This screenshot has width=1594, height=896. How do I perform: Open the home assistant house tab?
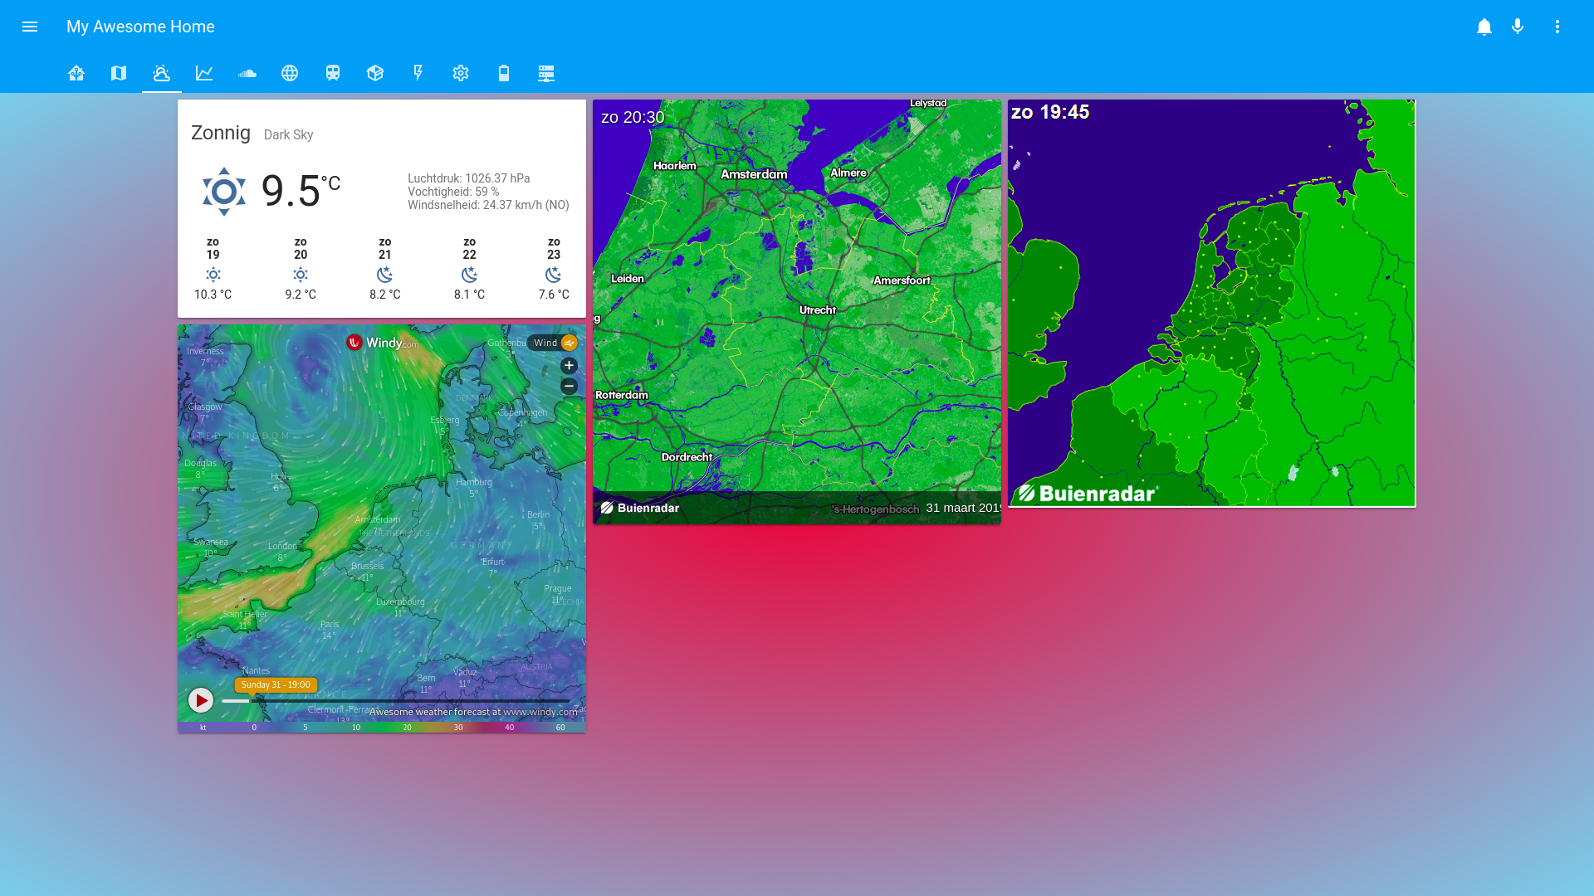pos(76,73)
